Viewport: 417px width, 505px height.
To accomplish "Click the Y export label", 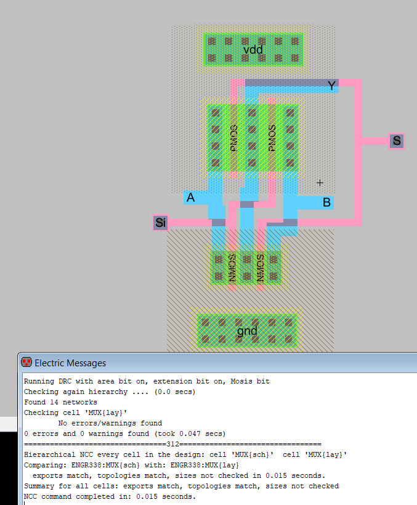I will pyautogui.click(x=332, y=86).
